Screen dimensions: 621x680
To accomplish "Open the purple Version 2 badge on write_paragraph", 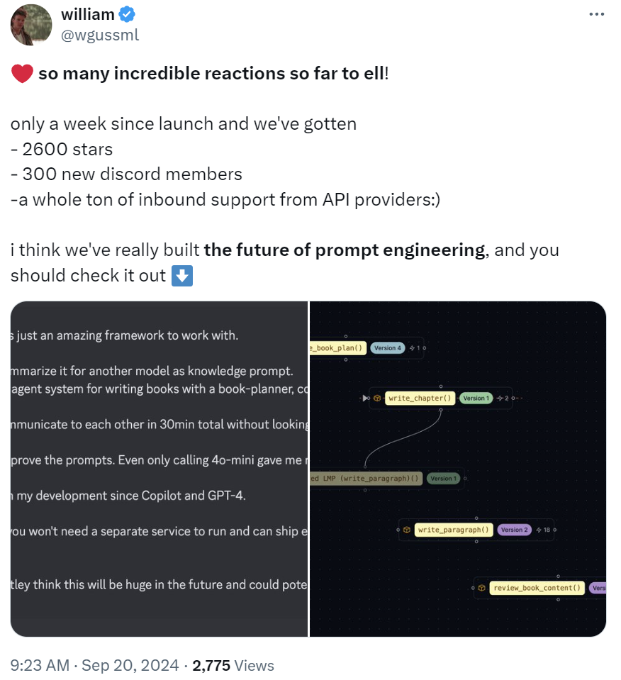I will pyautogui.click(x=514, y=529).
